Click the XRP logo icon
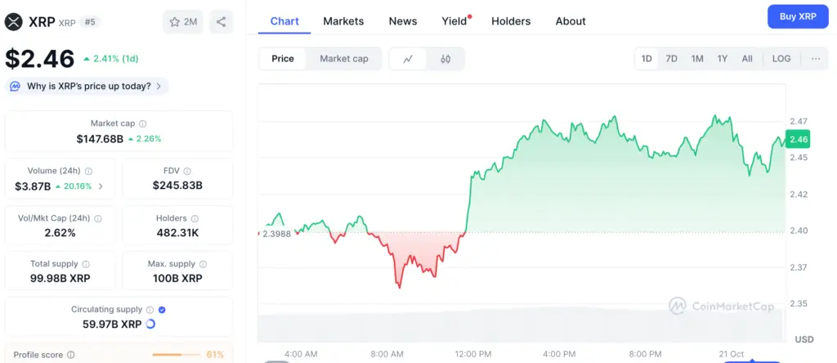The image size is (837, 363). click(14, 22)
